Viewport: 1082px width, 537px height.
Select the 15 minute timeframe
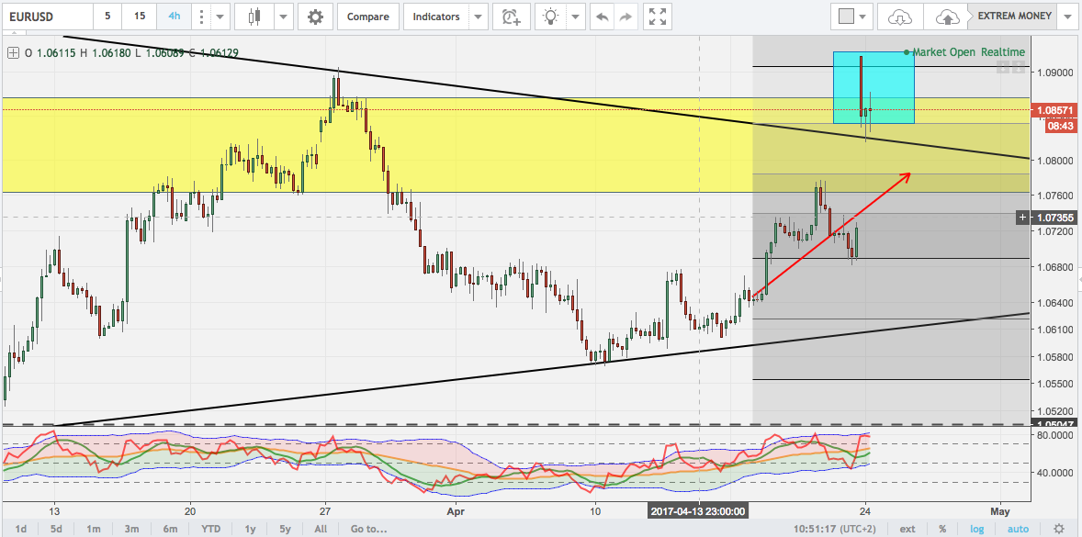point(139,17)
